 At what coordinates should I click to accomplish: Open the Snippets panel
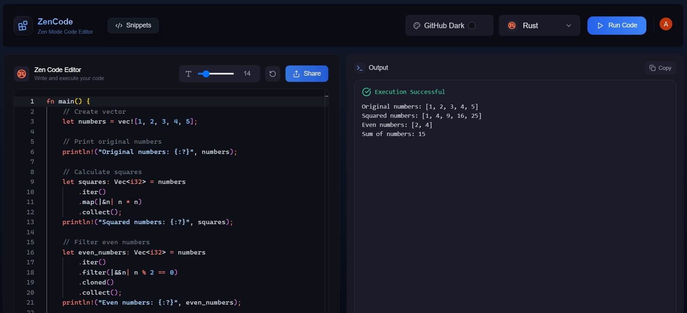[x=133, y=26]
